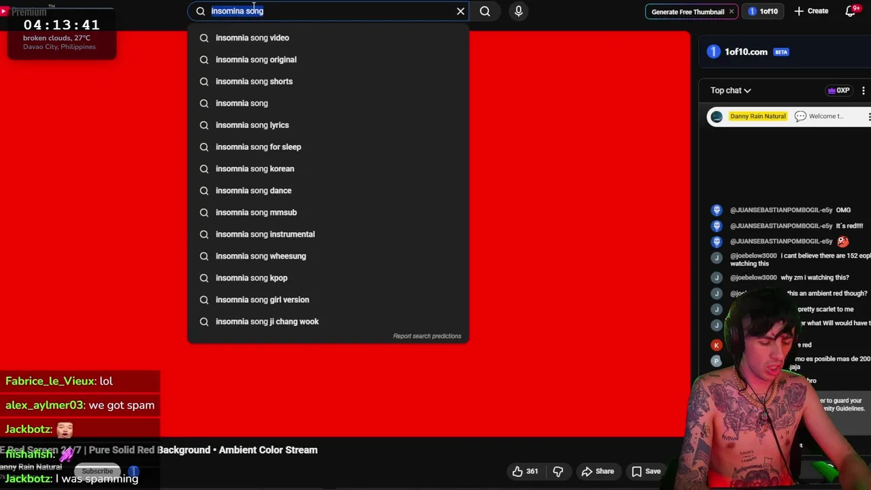Viewport: 871px width, 490px height.
Task: Click the Share button
Action: 597,471
